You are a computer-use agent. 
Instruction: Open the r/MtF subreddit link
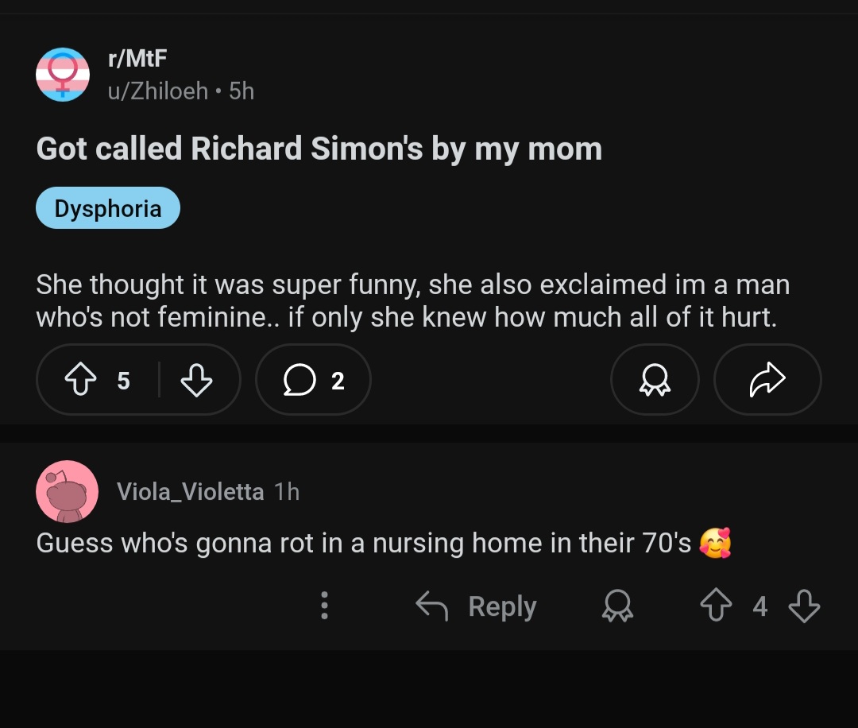tap(137, 58)
